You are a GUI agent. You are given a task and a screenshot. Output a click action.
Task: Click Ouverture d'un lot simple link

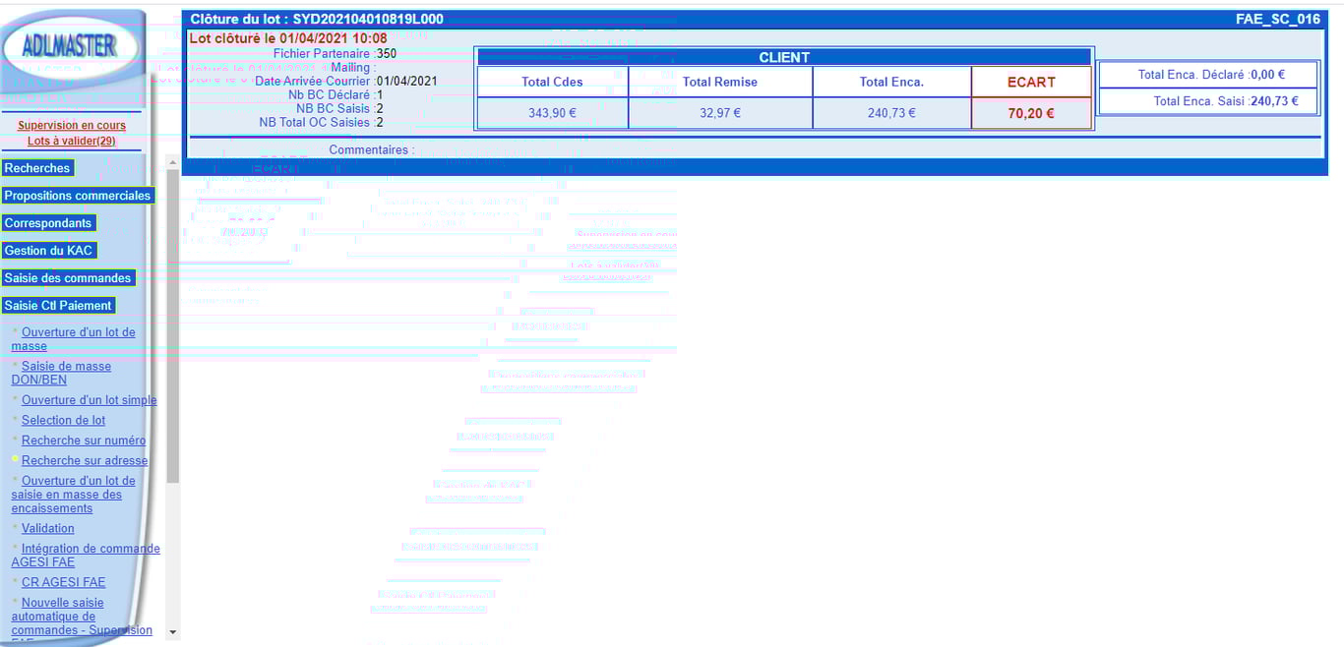point(89,400)
